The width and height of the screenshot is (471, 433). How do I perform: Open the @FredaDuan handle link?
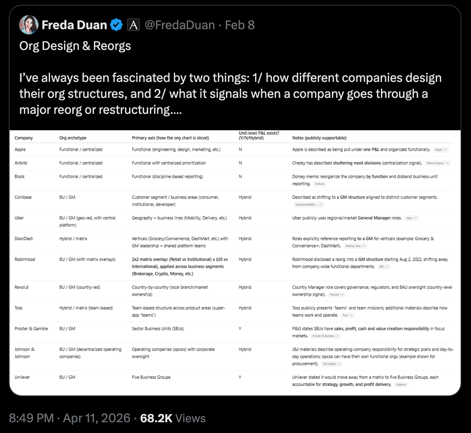click(x=180, y=25)
